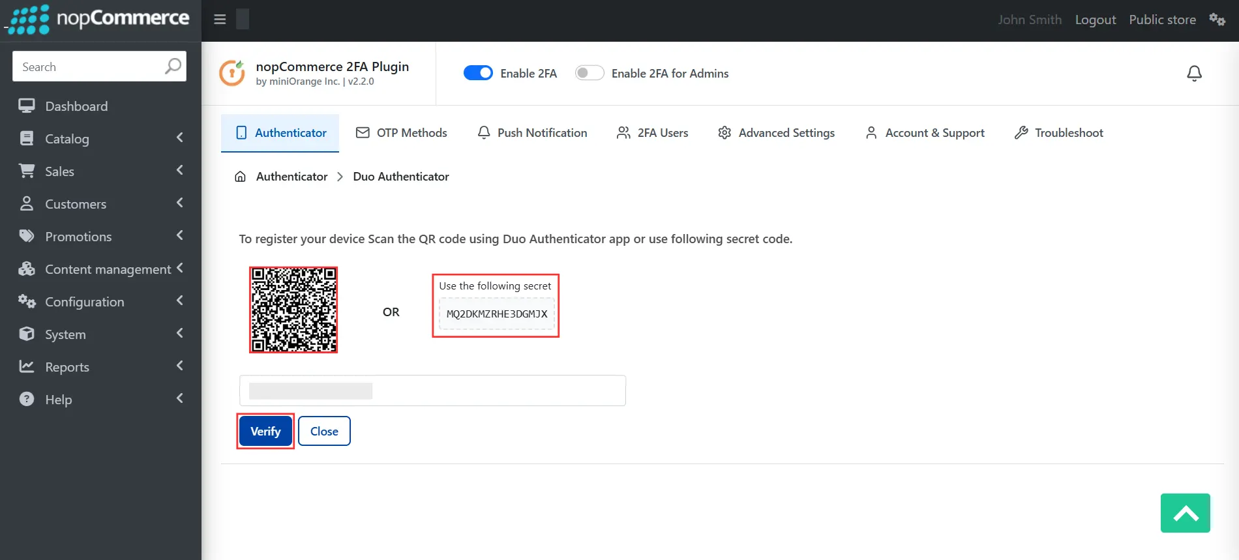Toggle Enable 2FA for Admins switch
1239x560 pixels.
590,73
